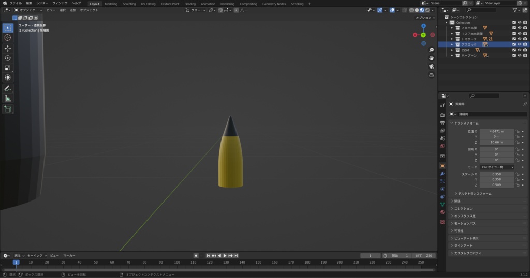
Task: Toggle exclude checkbox for ESSM collection
Action: 514,50
